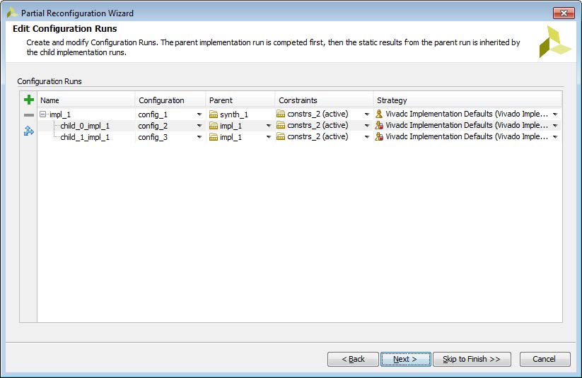Screen dimensions: 582x378
Task: Click Skip to Finish button
Action: [472, 359]
